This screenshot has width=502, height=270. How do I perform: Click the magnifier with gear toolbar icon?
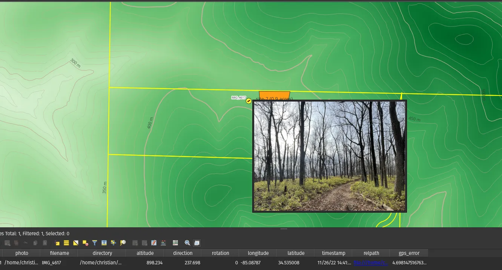[187, 243]
